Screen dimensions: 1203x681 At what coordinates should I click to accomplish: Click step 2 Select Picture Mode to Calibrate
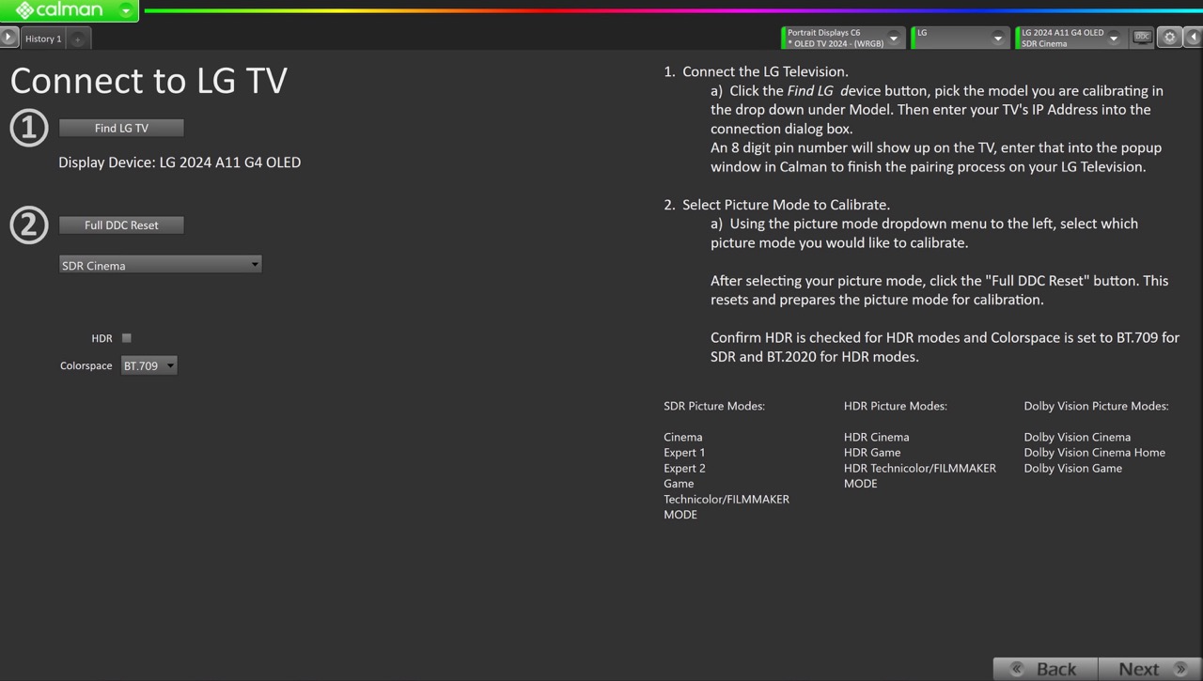[776, 205]
